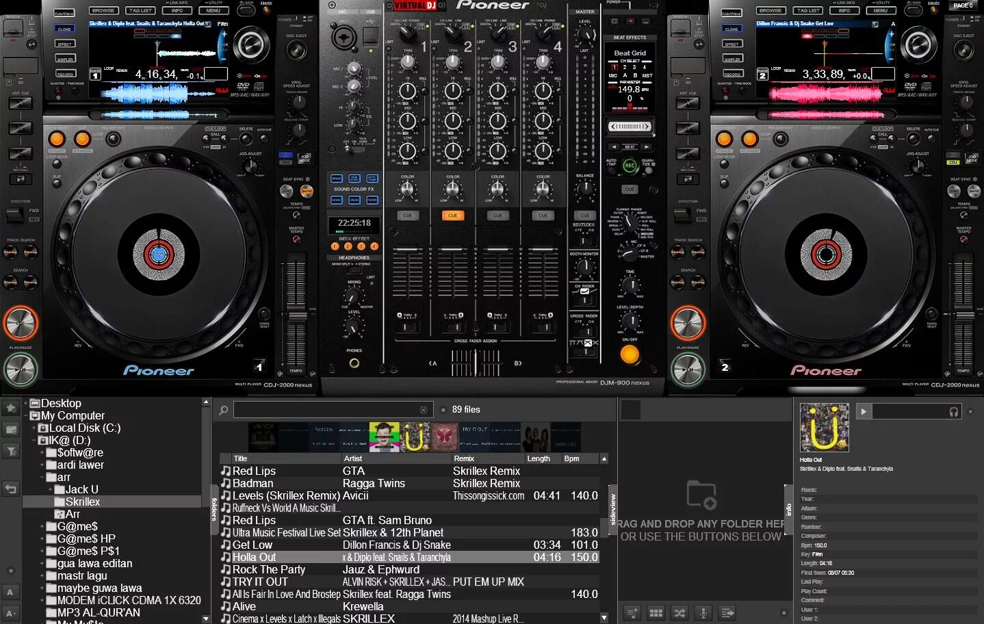Click the playlist export arrow icon in sideview
984x624 pixels.
tap(727, 612)
